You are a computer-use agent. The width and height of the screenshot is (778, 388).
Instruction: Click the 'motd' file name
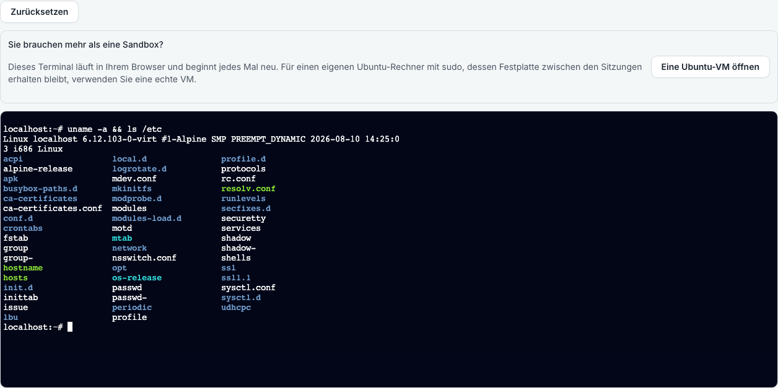click(x=122, y=228)
